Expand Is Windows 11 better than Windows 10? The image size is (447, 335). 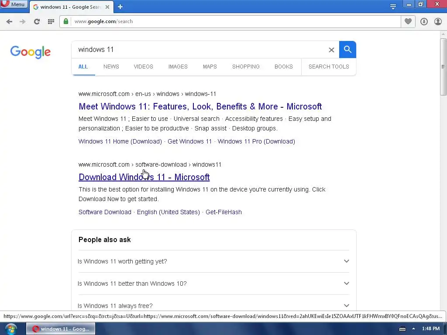coord(213,284)
